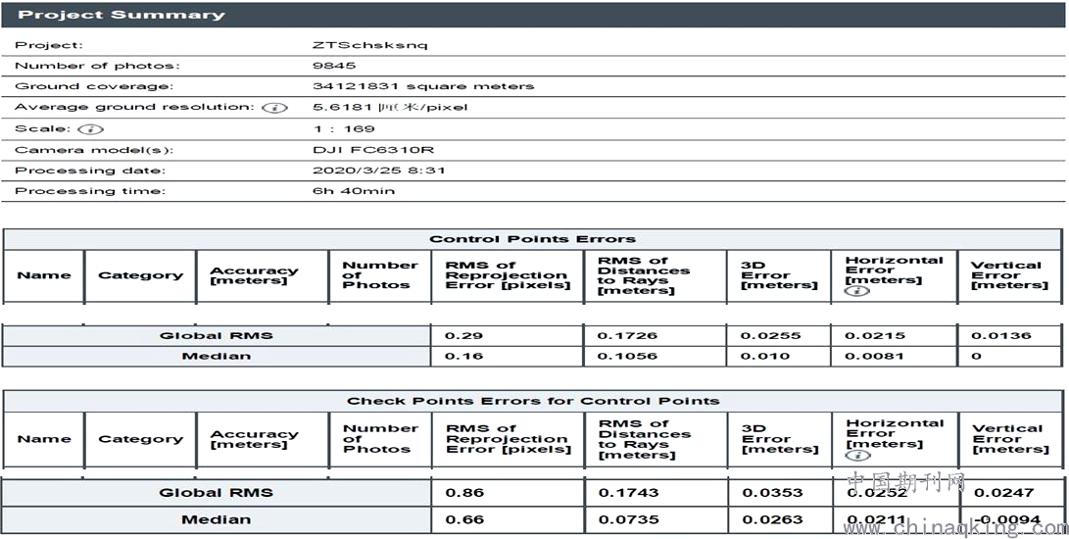Open Horizontal Error info icon in Control Points Errors table
Screen dimensions: 1069x539
[857, 291]
